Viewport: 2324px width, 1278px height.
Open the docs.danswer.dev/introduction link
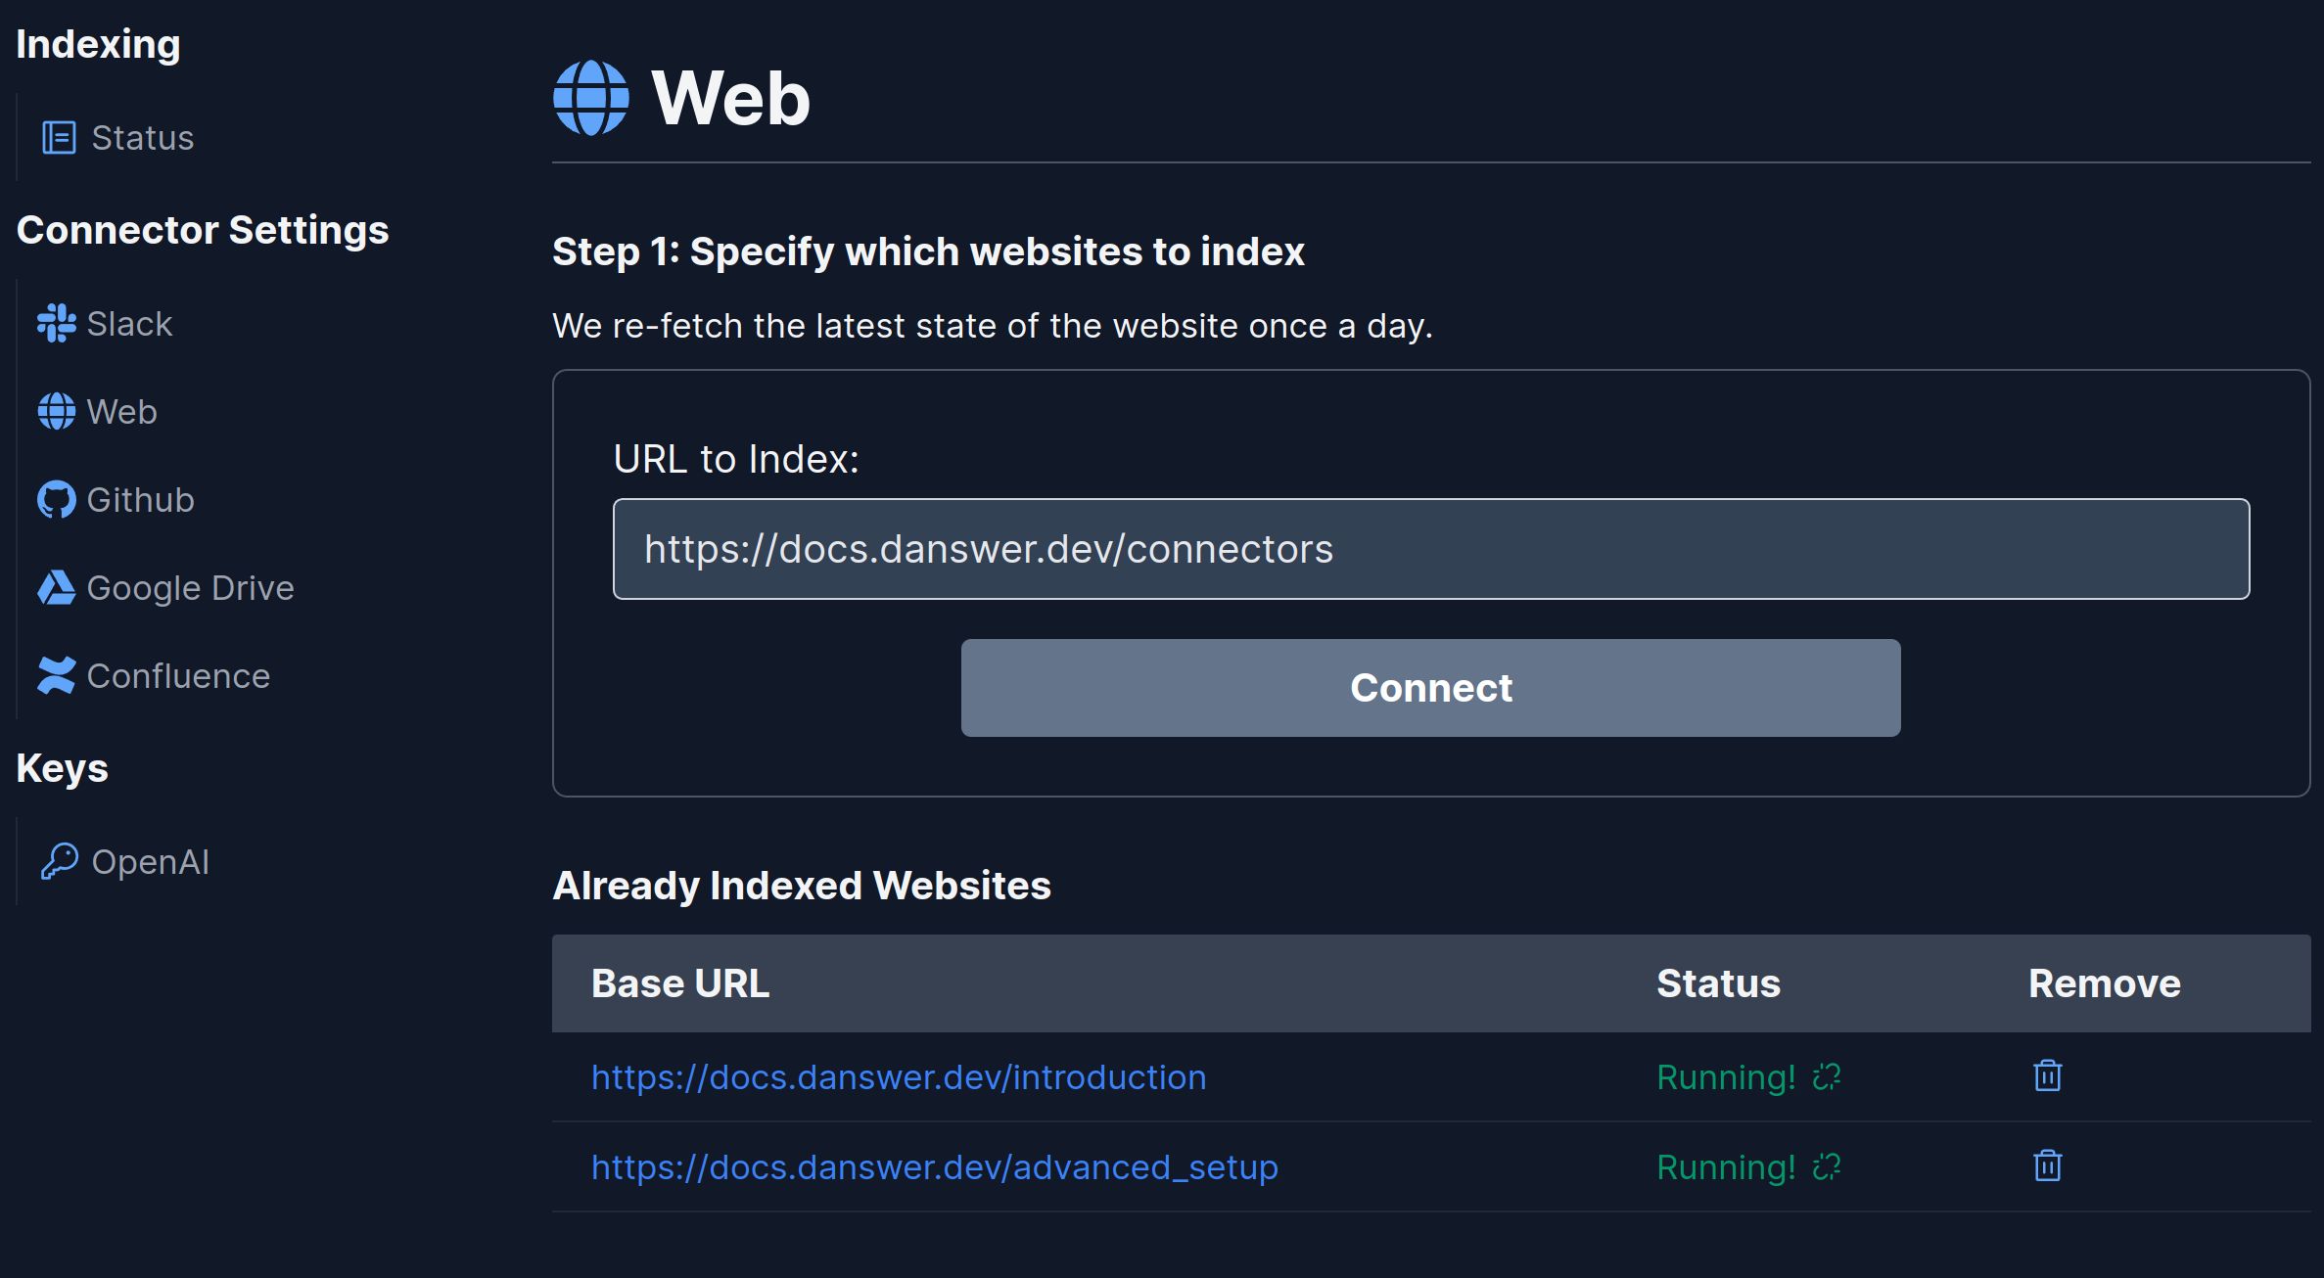898,1075
